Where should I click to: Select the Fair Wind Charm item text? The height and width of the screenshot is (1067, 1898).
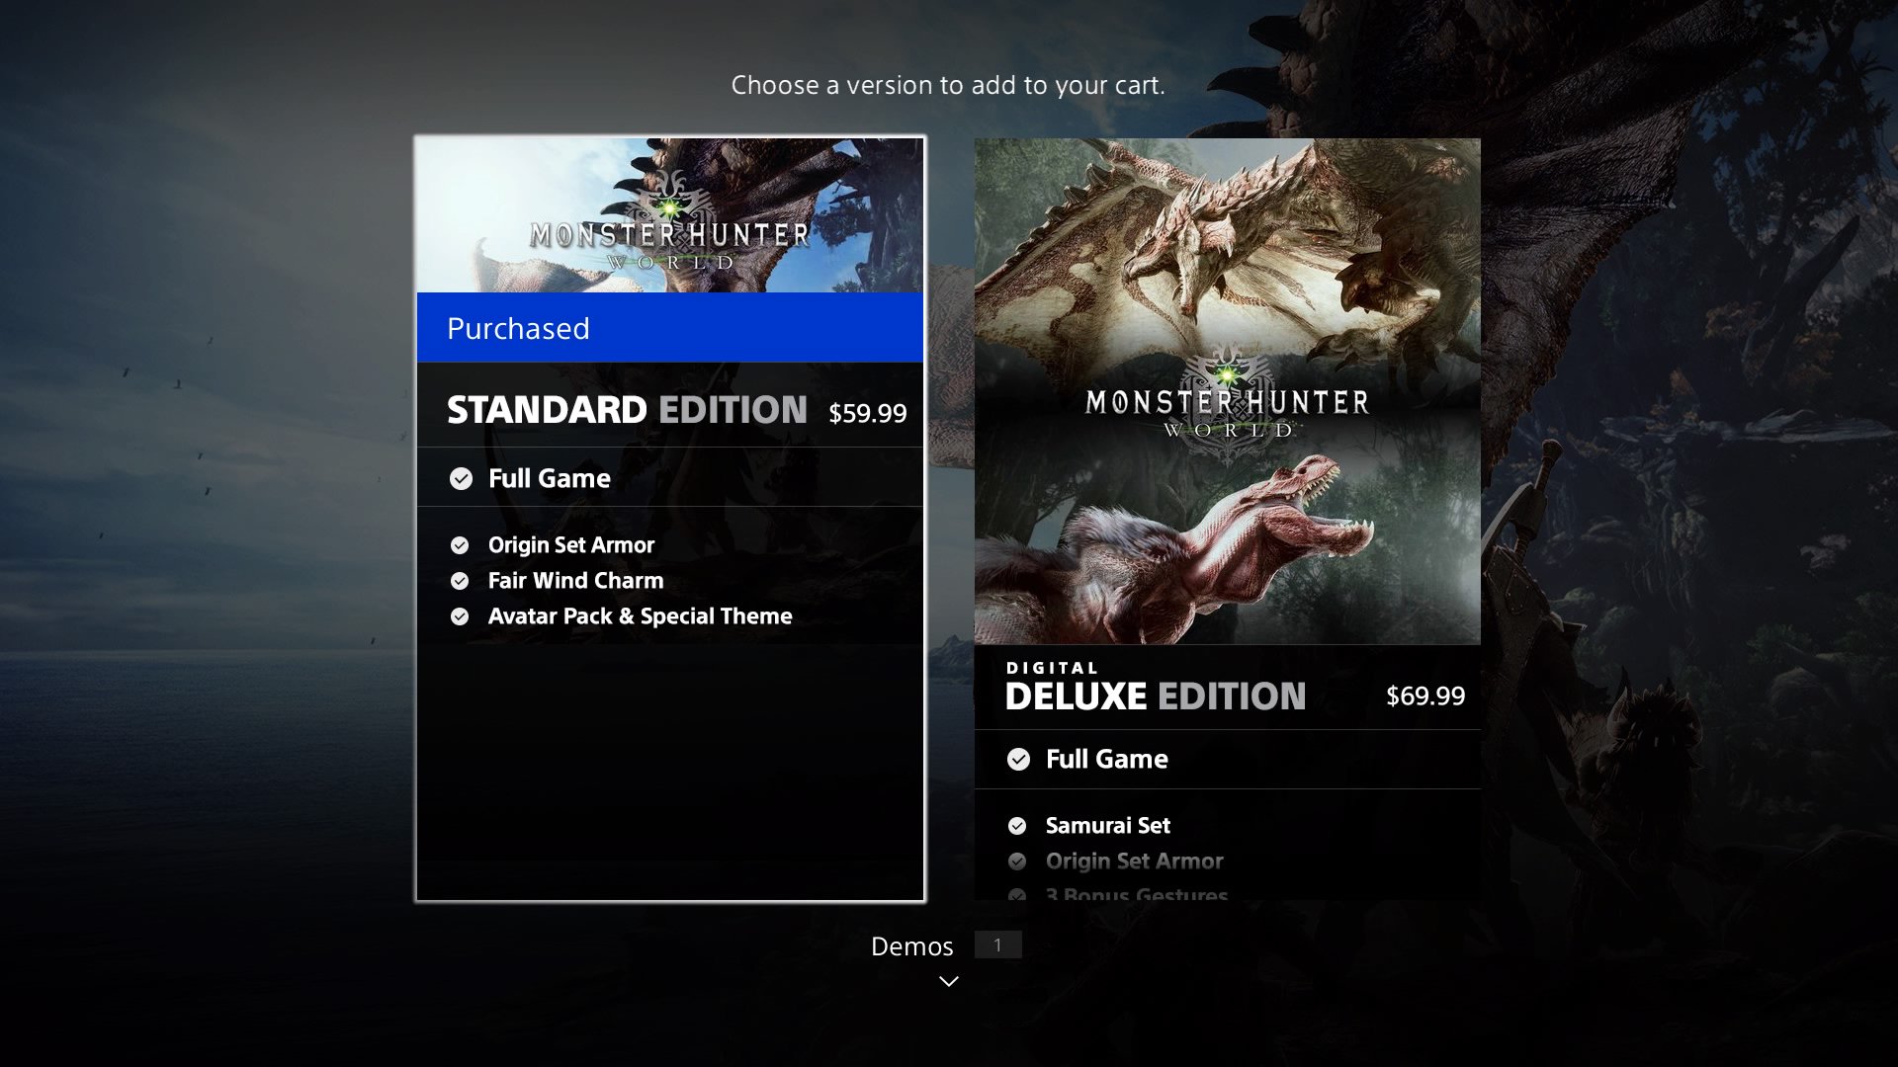575,581
